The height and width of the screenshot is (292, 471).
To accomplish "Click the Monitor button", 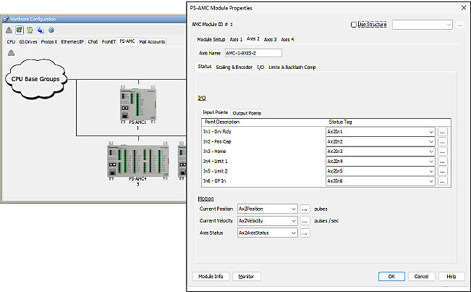I will (x=246, y=276).
